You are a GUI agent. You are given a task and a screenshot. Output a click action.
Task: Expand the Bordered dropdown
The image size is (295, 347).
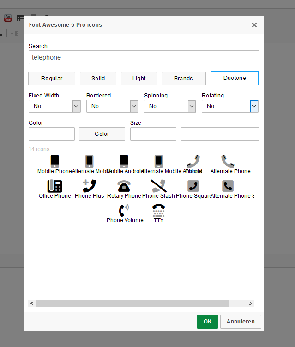click(x=112, y=106)
